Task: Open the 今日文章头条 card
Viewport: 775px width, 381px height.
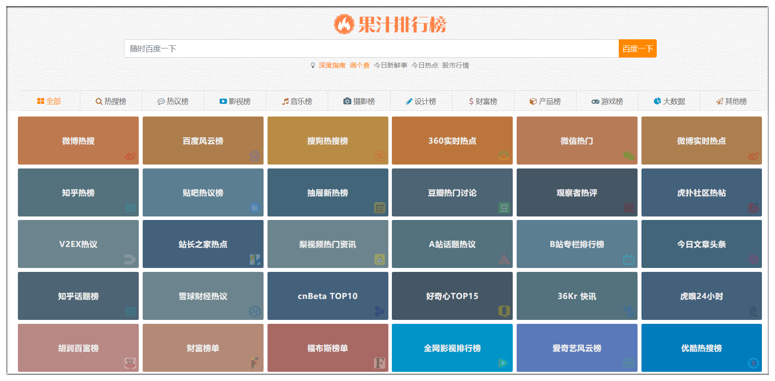Action: 702,244
